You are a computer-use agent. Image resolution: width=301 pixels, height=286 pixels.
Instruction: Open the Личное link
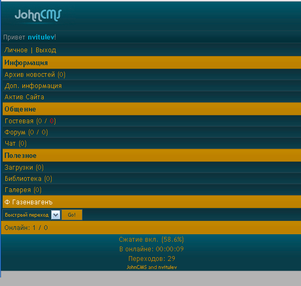click(x=16, y=50)
